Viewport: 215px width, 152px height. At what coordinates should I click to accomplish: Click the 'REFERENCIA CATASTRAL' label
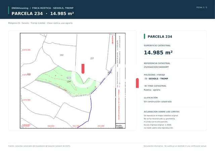pos(157,63)
